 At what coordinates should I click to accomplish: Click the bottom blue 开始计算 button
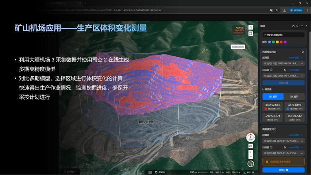pos(284,170)
